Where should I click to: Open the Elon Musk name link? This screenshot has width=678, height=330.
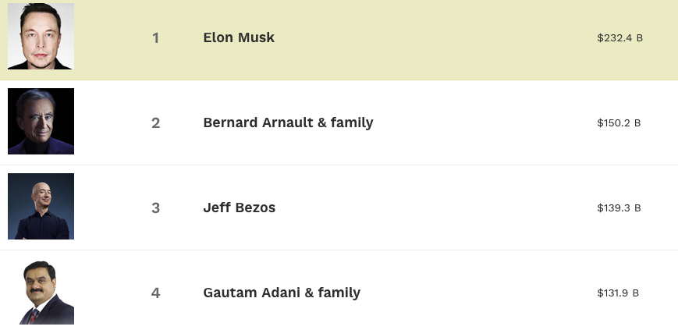[x=239, y=37]
